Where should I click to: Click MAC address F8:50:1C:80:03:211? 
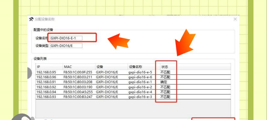pyautogui.click(x=78, y=77)
